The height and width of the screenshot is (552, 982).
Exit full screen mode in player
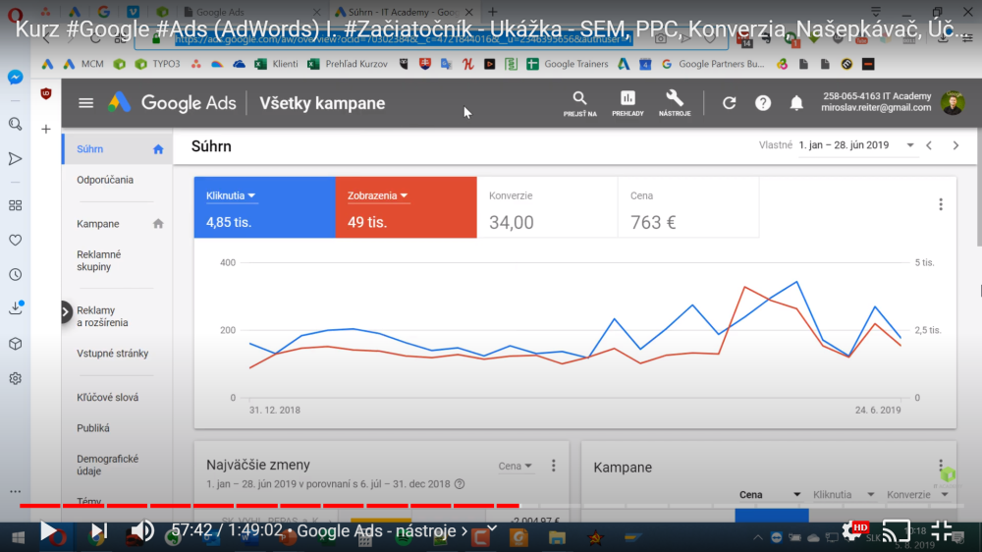point(941,531)
